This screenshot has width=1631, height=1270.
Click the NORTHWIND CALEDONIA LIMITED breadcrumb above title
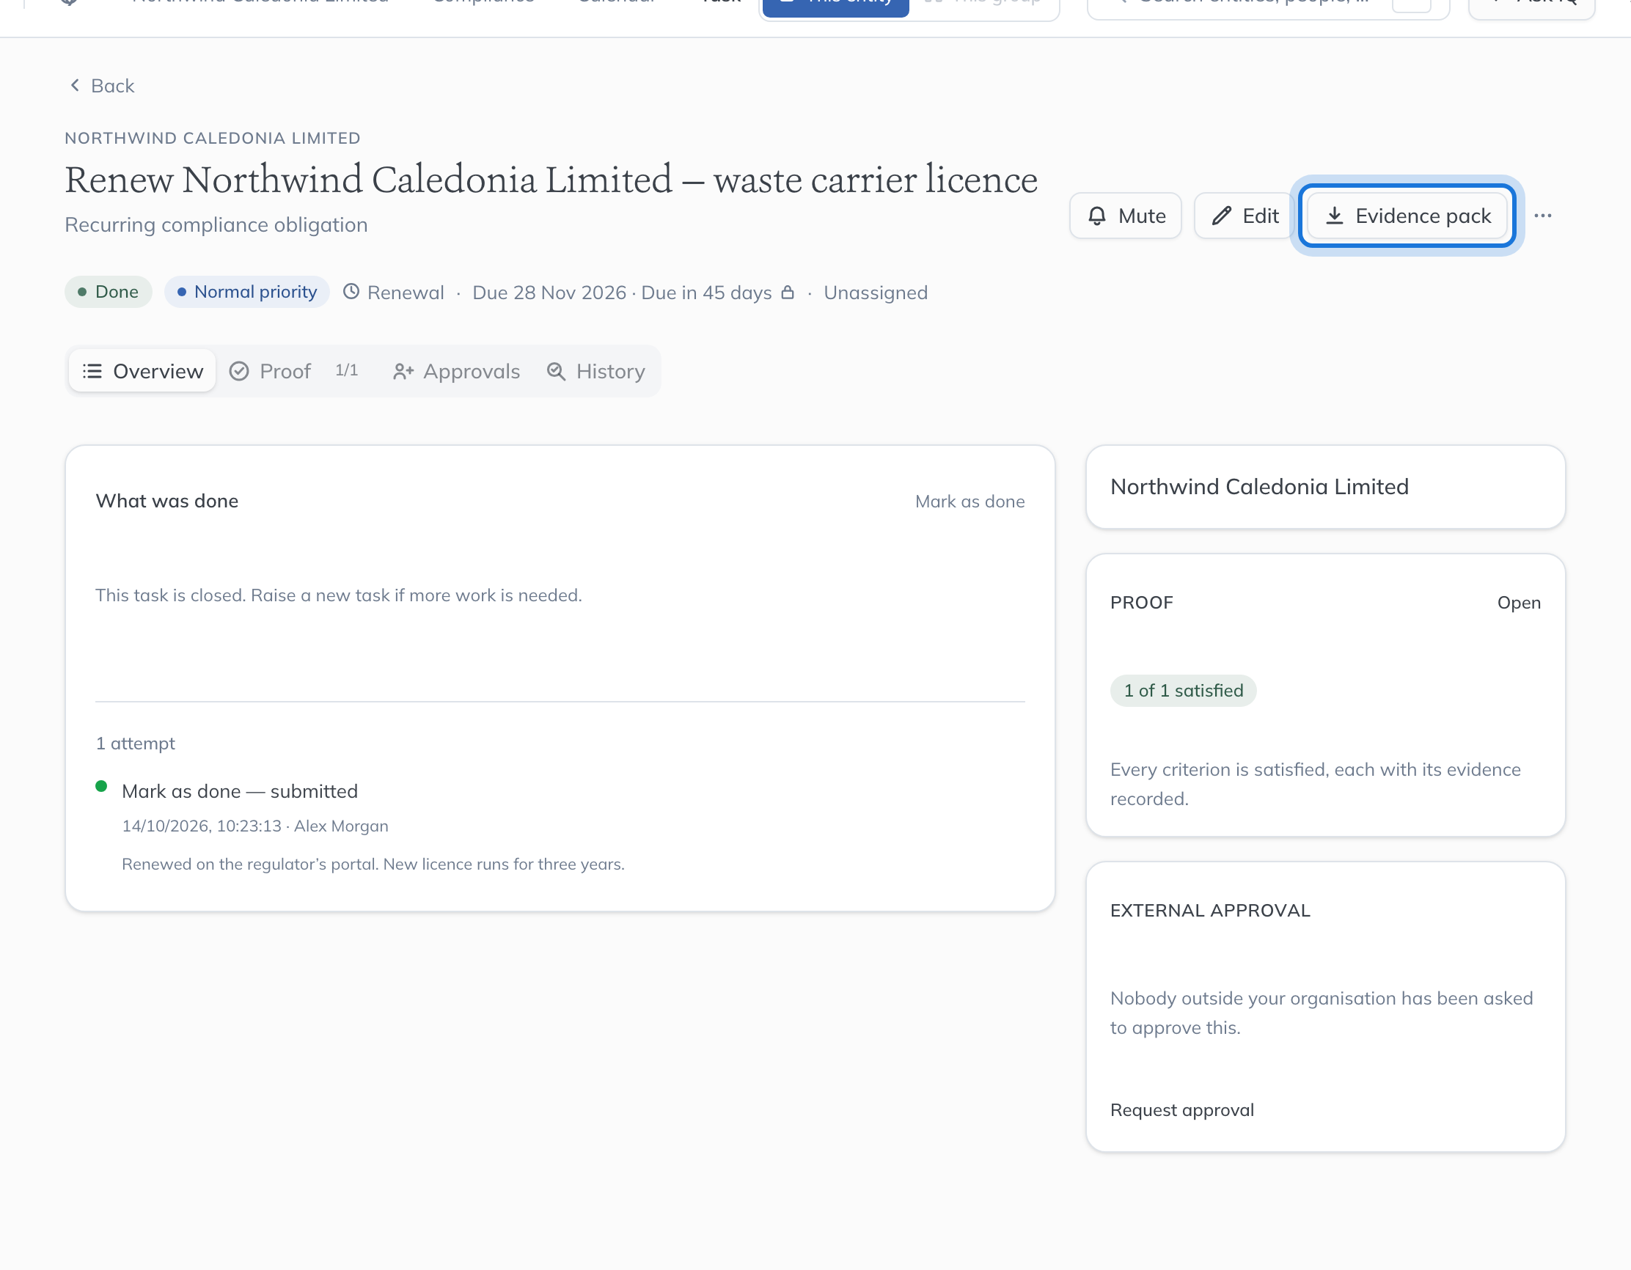pos(212,138)
